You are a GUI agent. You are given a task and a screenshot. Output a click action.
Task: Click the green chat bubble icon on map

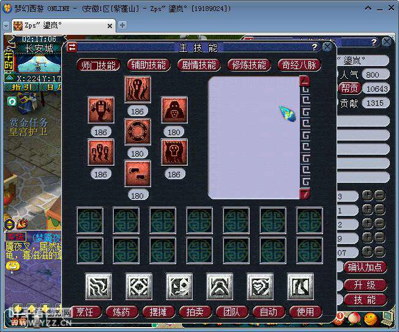12,101
